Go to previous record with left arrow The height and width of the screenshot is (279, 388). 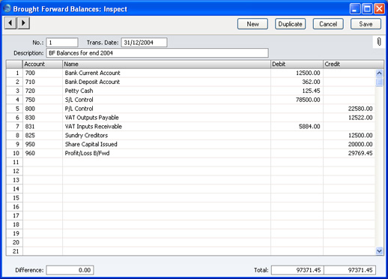10,23
